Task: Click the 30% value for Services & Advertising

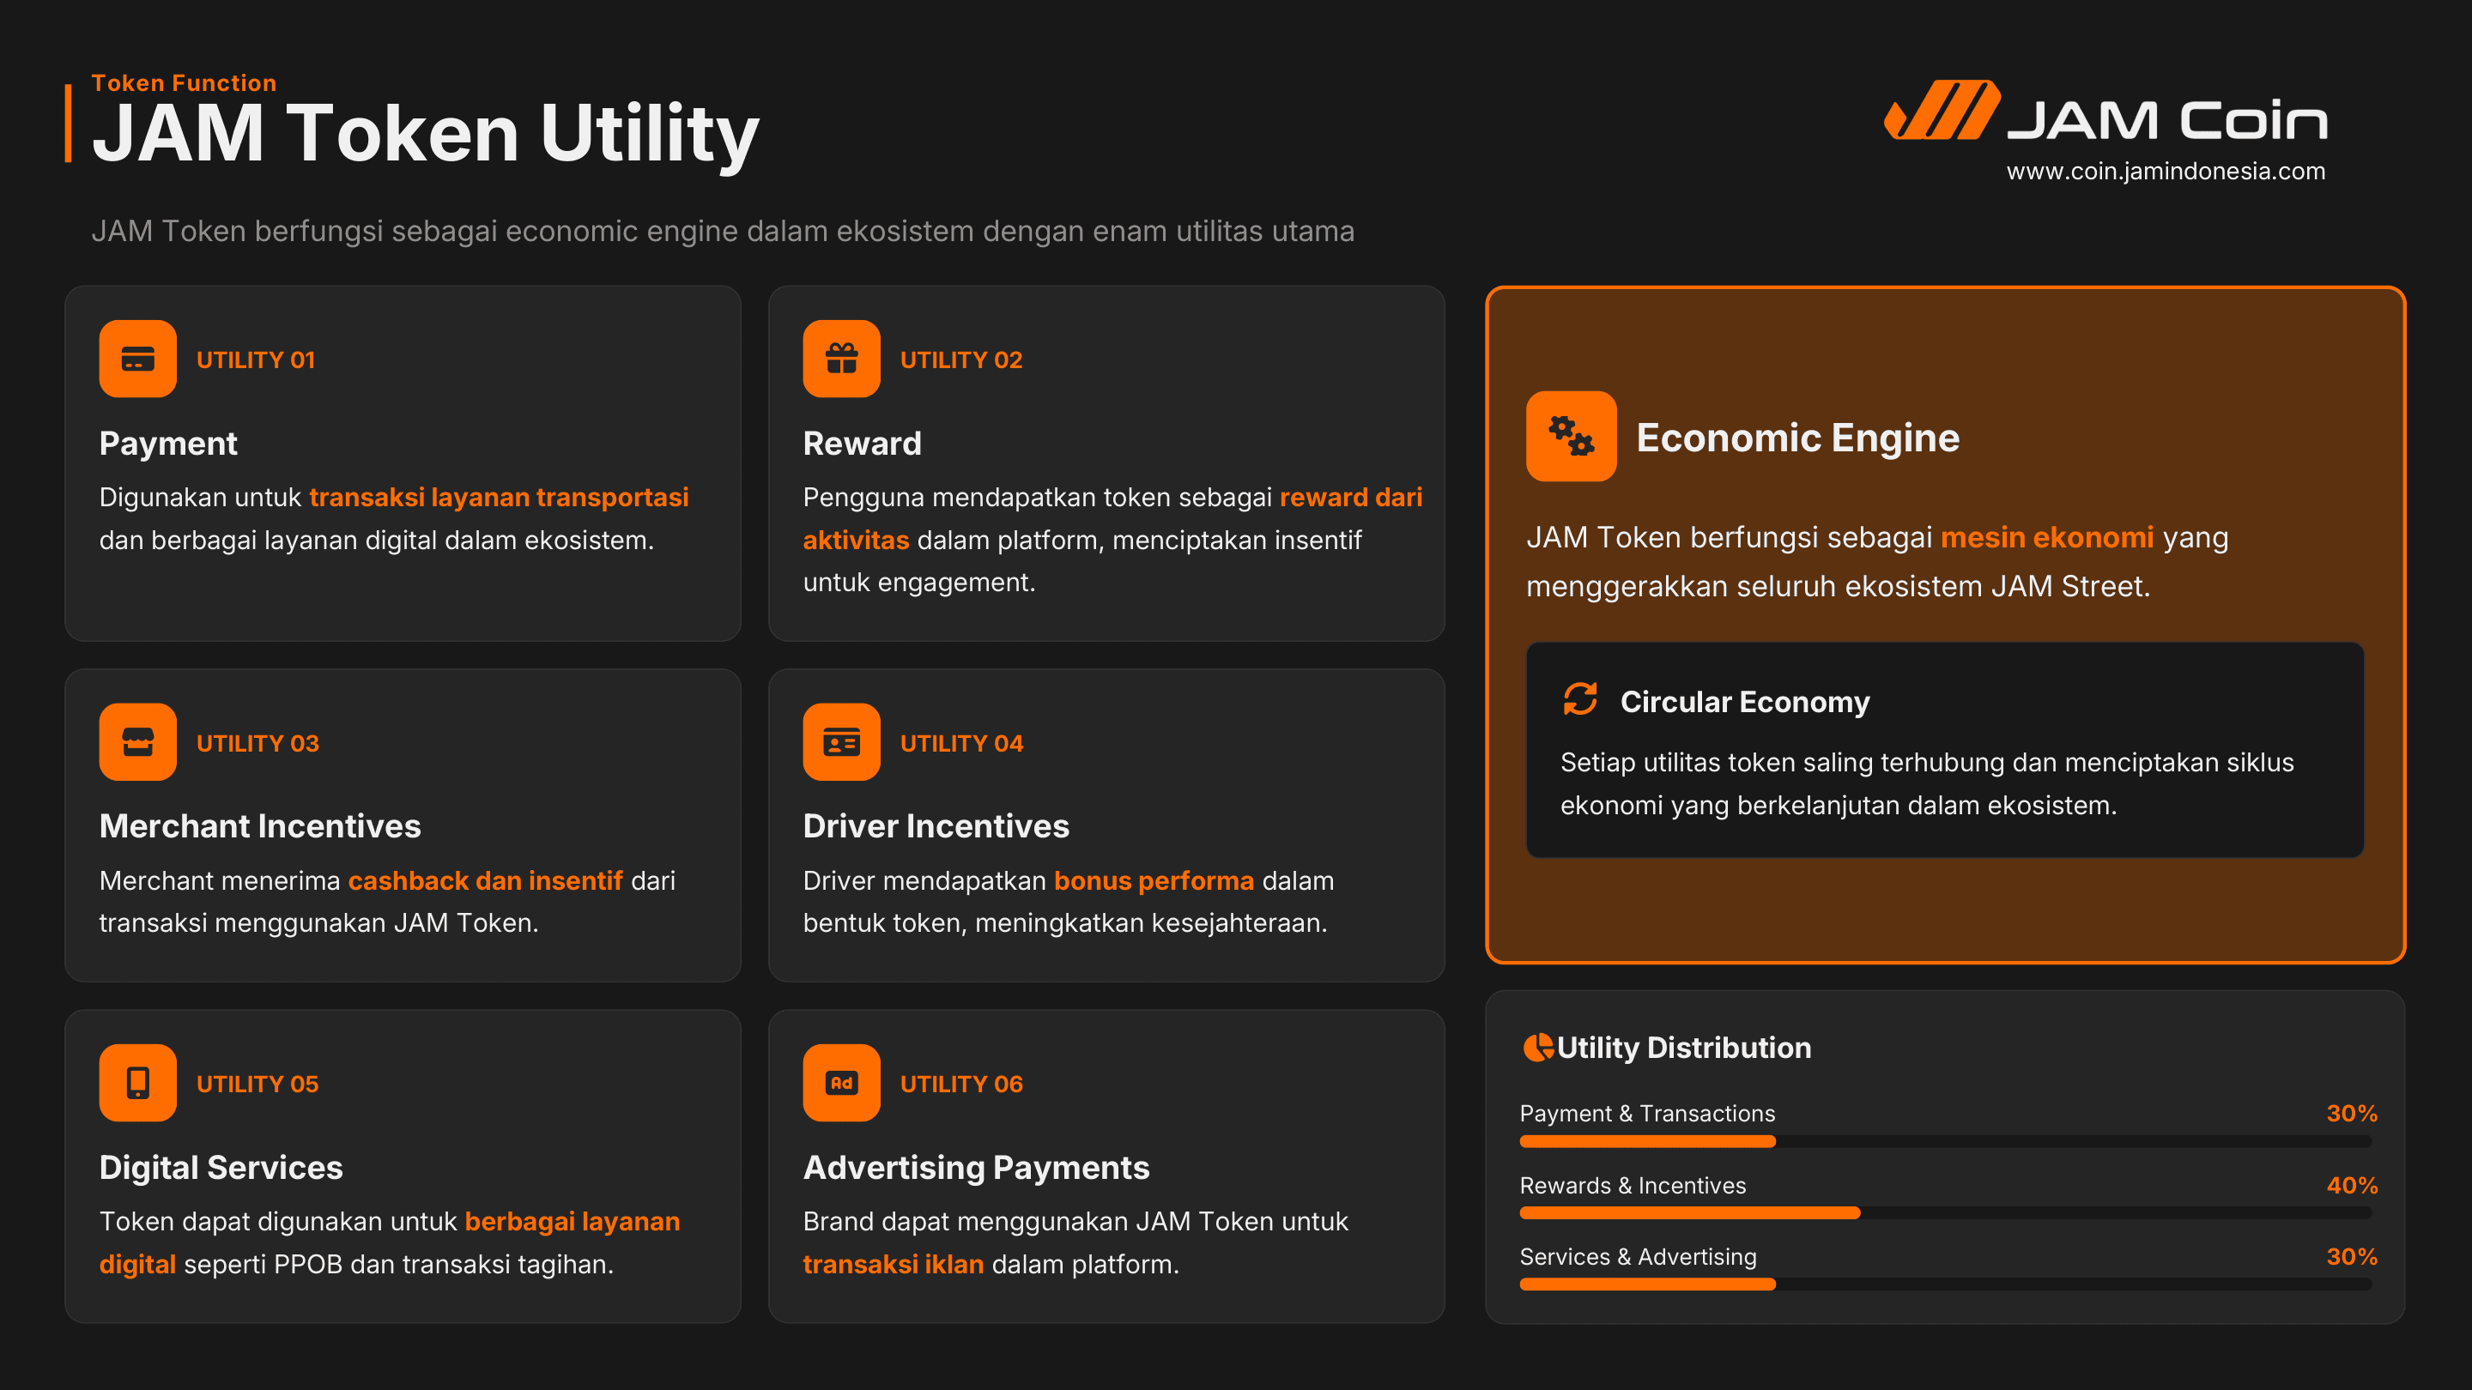Action: (x=2352, y=1257)
